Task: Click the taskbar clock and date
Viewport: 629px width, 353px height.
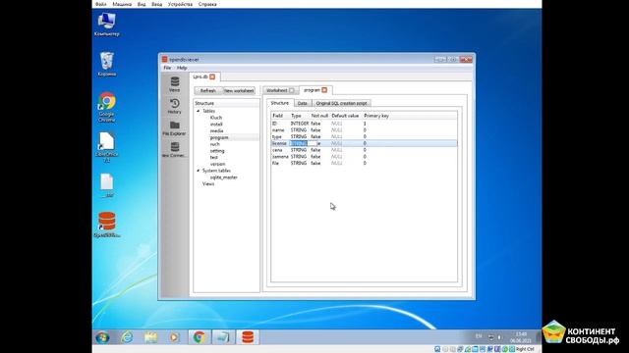Action: point(521,337)
